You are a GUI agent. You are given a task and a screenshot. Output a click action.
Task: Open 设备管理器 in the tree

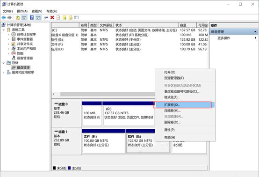click(25, 58)
